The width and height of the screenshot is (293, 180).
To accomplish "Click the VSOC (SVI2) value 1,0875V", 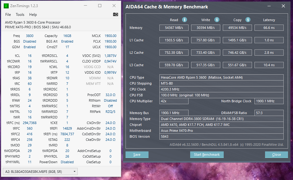I will (x=110, y=56).
